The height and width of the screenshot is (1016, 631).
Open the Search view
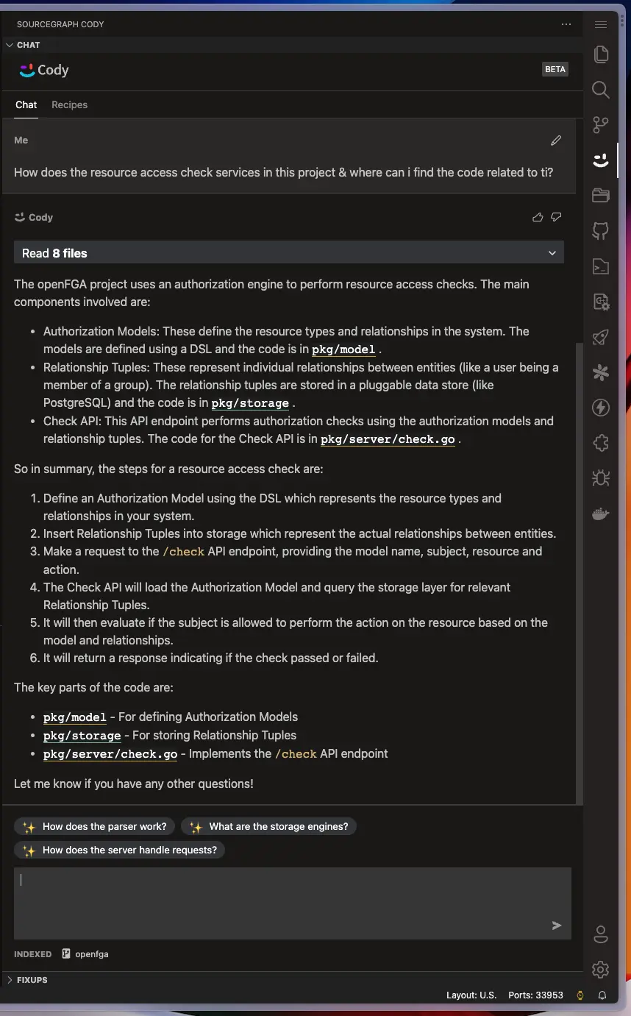pyautogui.click(x=601, y=90)
